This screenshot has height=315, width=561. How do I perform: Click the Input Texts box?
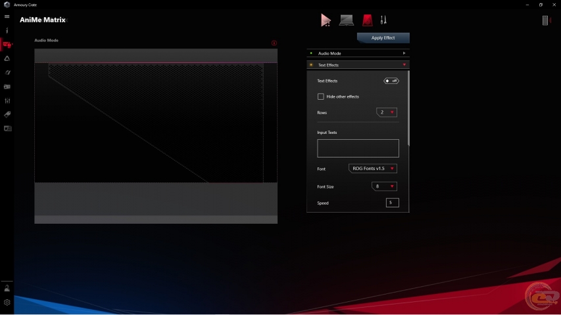coord(358,148)
